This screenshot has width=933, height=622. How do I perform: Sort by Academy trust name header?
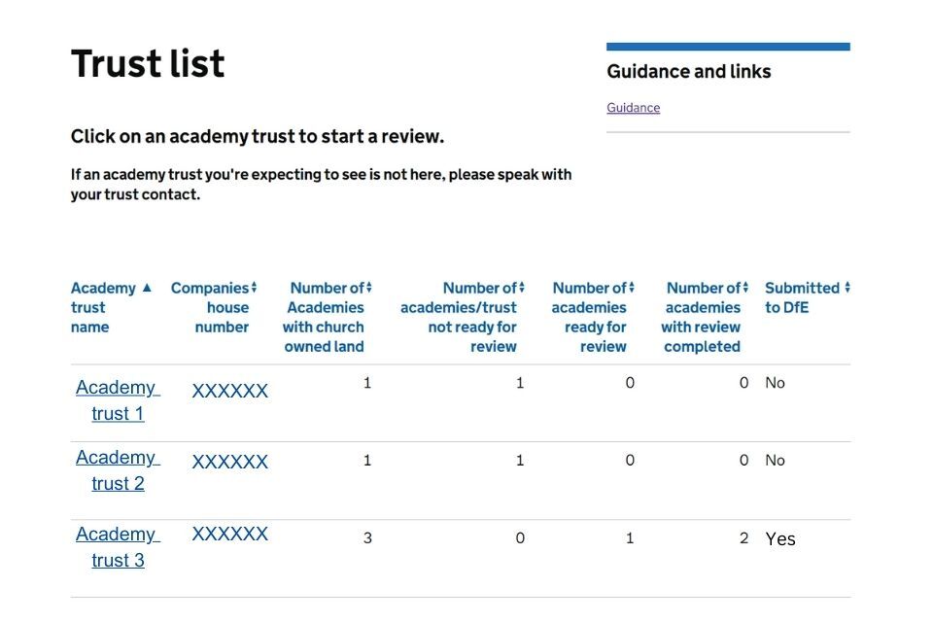(102, 307)
